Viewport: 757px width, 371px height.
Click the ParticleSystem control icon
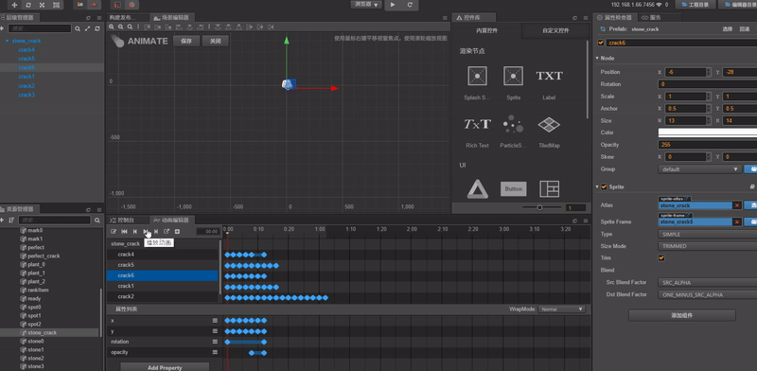click(x=513, y=124)
